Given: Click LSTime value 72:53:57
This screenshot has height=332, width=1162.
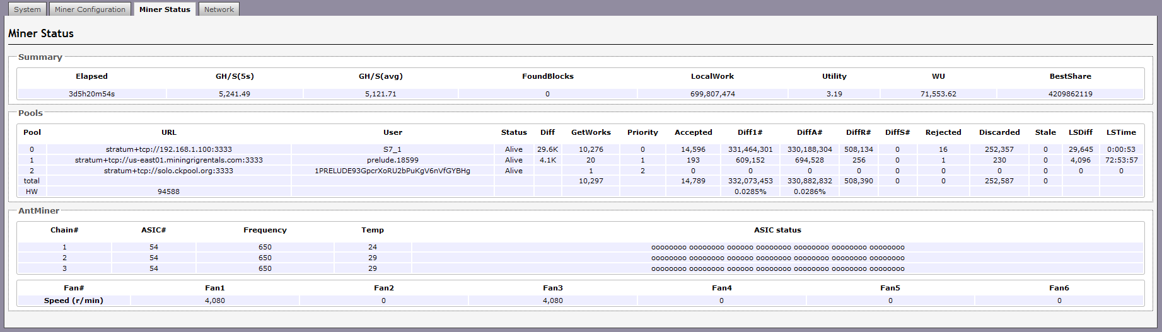Looking at the screenshot, I should tap(1121, 160).
